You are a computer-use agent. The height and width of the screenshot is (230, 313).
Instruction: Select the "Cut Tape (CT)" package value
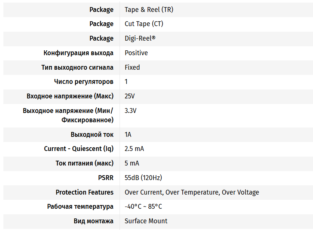click(144, 24)
